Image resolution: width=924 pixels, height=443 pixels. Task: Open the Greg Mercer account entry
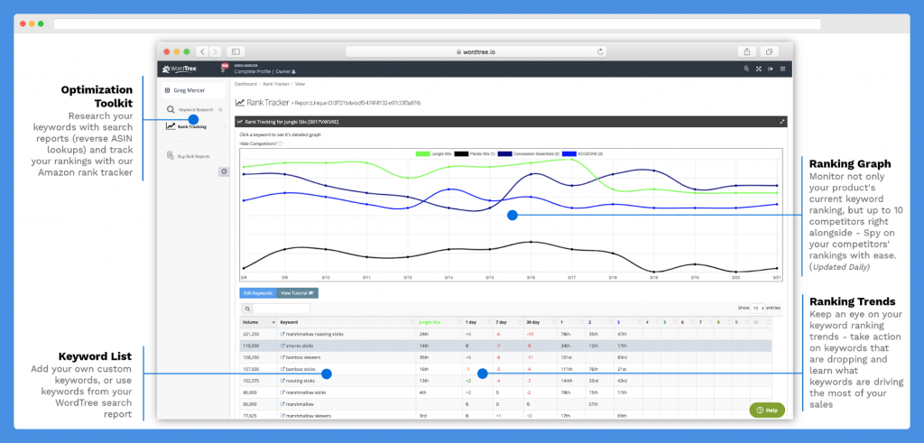pyautogui.click(x=193, y=90)
